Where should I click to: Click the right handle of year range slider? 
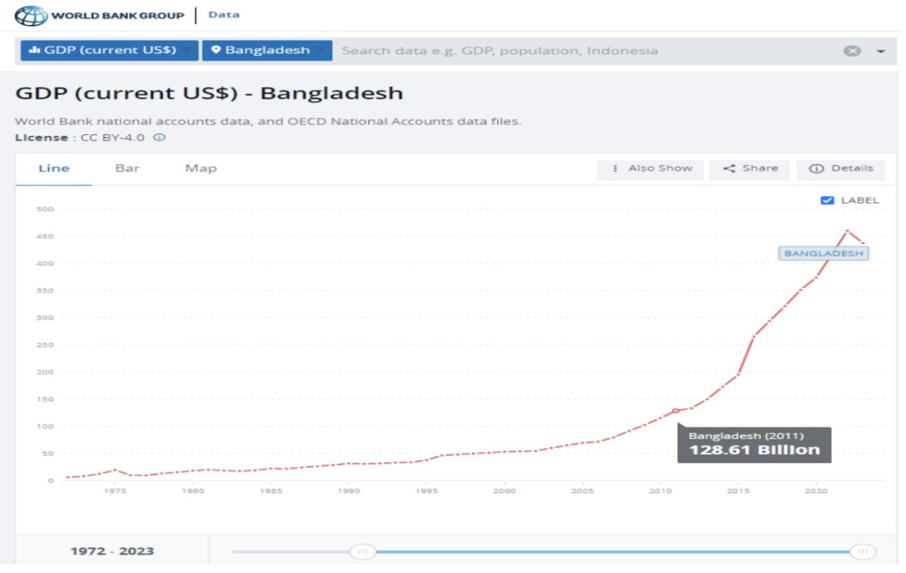(x=862, y=552)
